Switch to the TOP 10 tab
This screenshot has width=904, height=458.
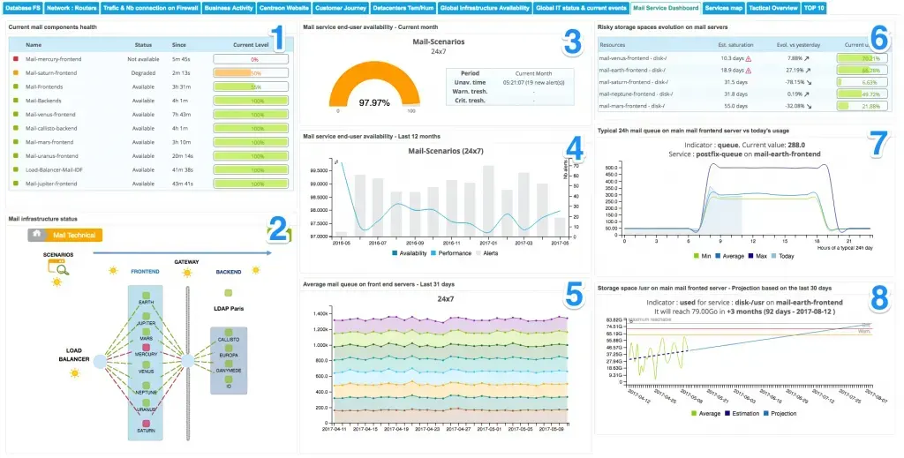coord(813,8)
